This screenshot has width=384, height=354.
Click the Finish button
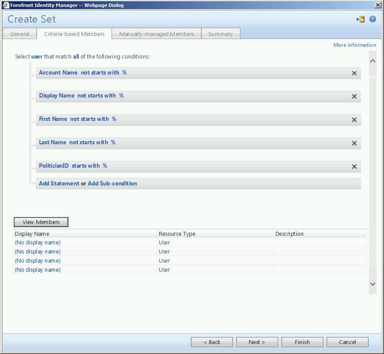(302, 342)
